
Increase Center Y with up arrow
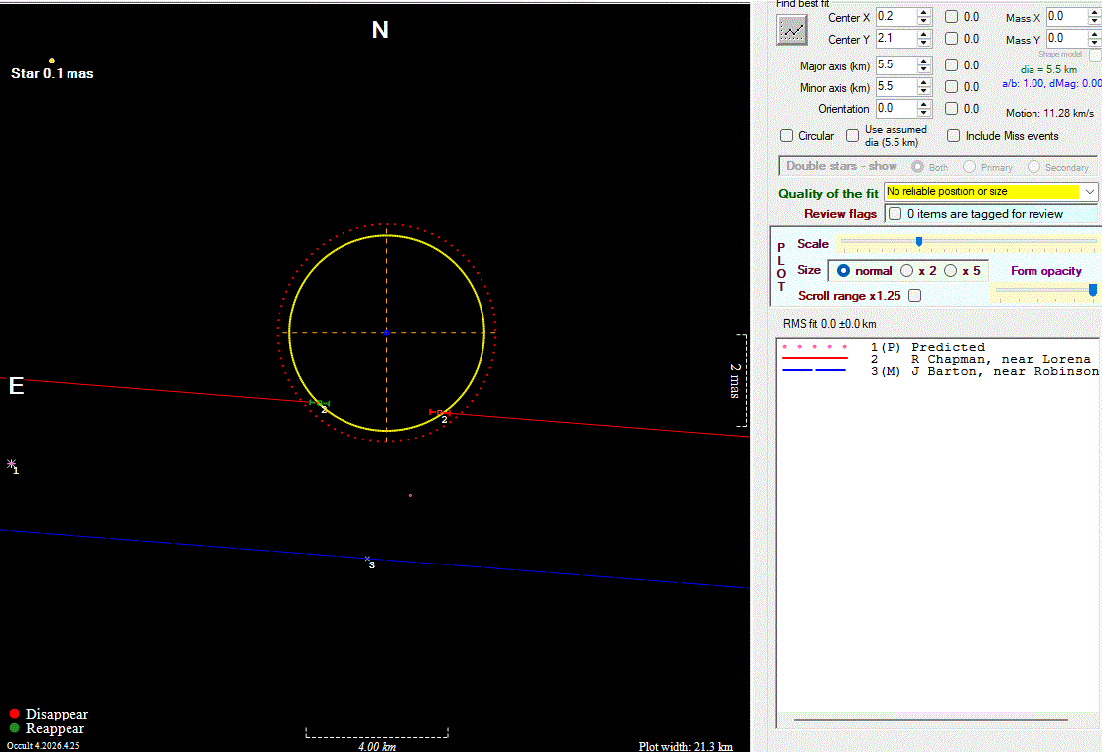925,35
